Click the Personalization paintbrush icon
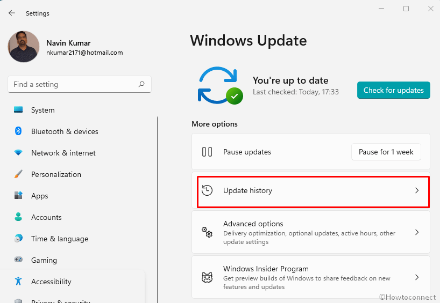The width and height of the screenshot is (440, 303). click(18, 174)
